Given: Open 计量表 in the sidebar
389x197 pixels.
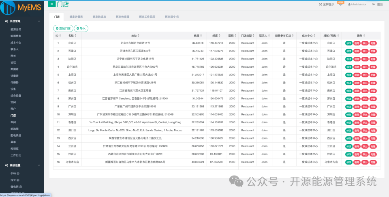Looking at the screenshot, I should coord(15,76).
